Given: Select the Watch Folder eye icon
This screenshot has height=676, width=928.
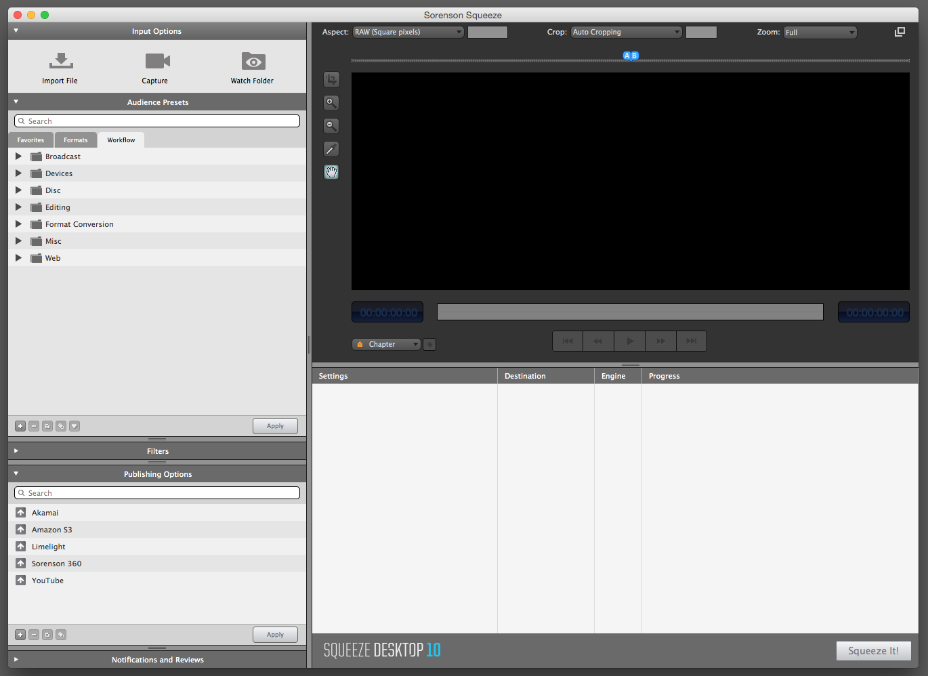Looking at the screenshot, I should point(253,61).
